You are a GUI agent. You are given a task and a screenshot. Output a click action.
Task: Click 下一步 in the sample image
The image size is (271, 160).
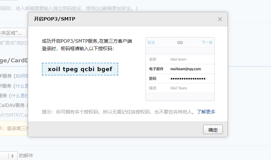tap(207, 42)
